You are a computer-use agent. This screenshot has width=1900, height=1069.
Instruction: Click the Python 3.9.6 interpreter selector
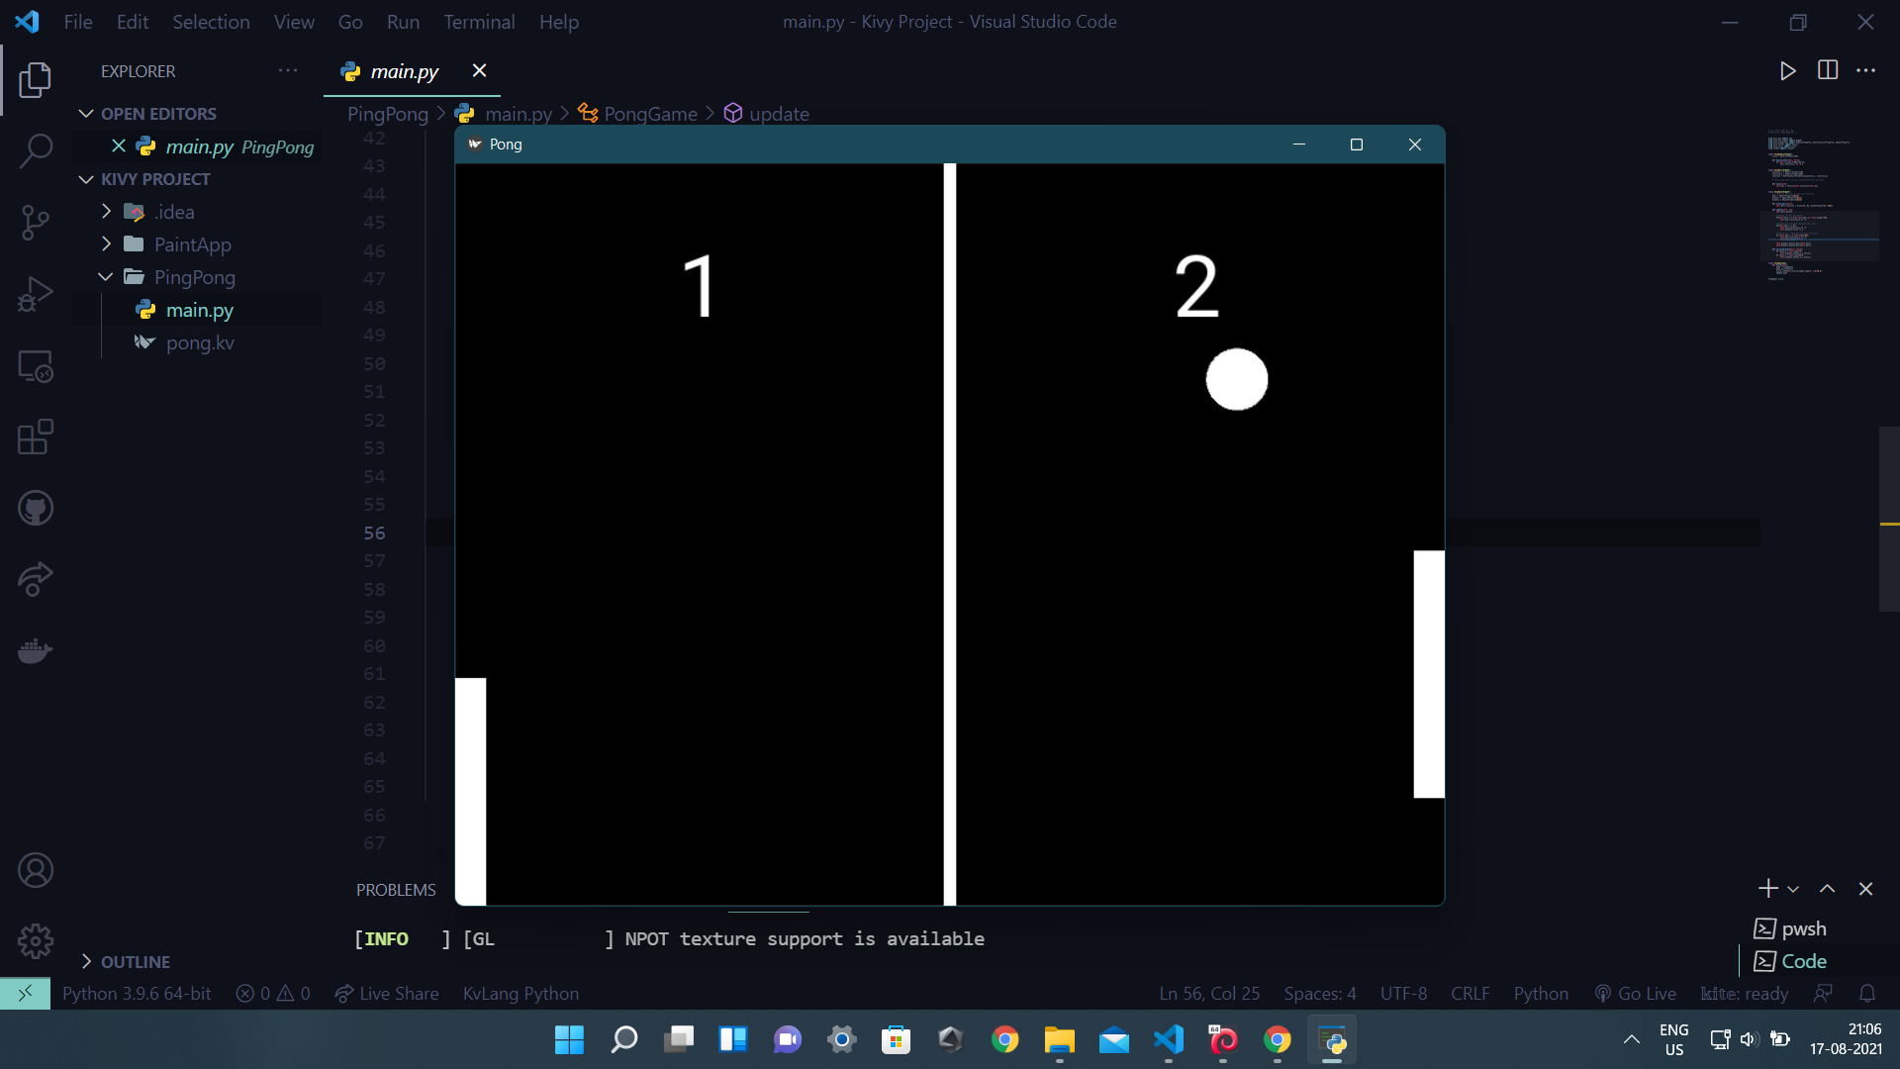(137, 993)
